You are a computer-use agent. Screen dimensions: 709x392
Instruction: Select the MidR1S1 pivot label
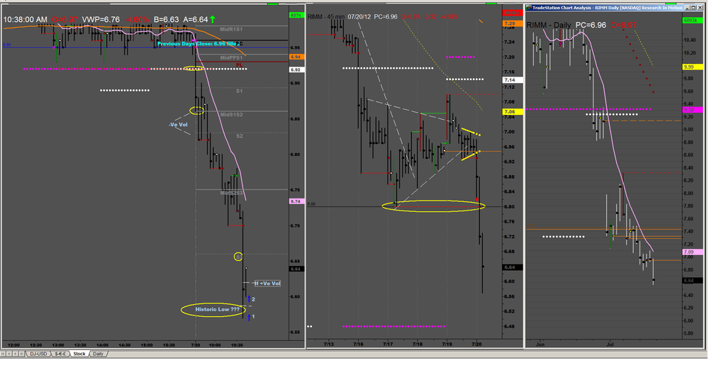(x=231, y=29)
